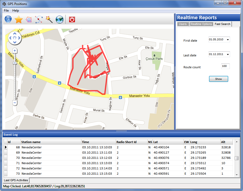
Task: Sort by the Station name column header
Action: coord(51,142)
